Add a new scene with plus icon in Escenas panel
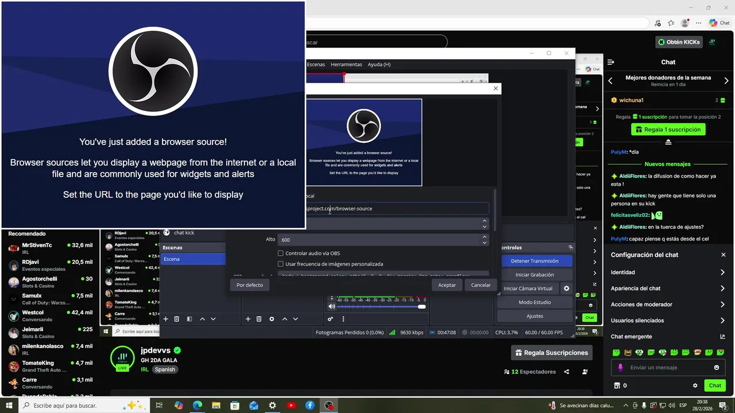 coord(165,319)
